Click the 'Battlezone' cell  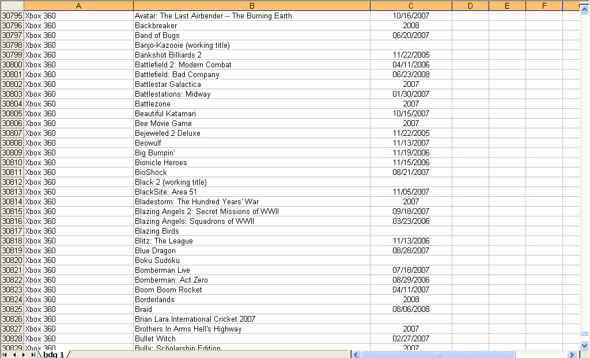pyautogui.click(x=252, y=104)
